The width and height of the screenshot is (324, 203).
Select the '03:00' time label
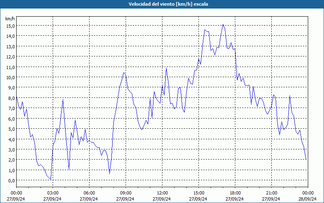pyautogui.click(x=53, y=193)
